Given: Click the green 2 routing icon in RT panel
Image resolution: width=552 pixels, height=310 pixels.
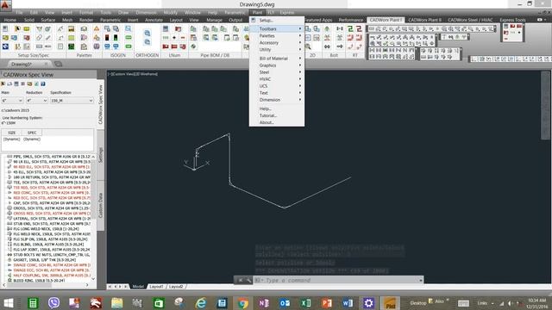Looking at the screenshot, I should 350,28.
